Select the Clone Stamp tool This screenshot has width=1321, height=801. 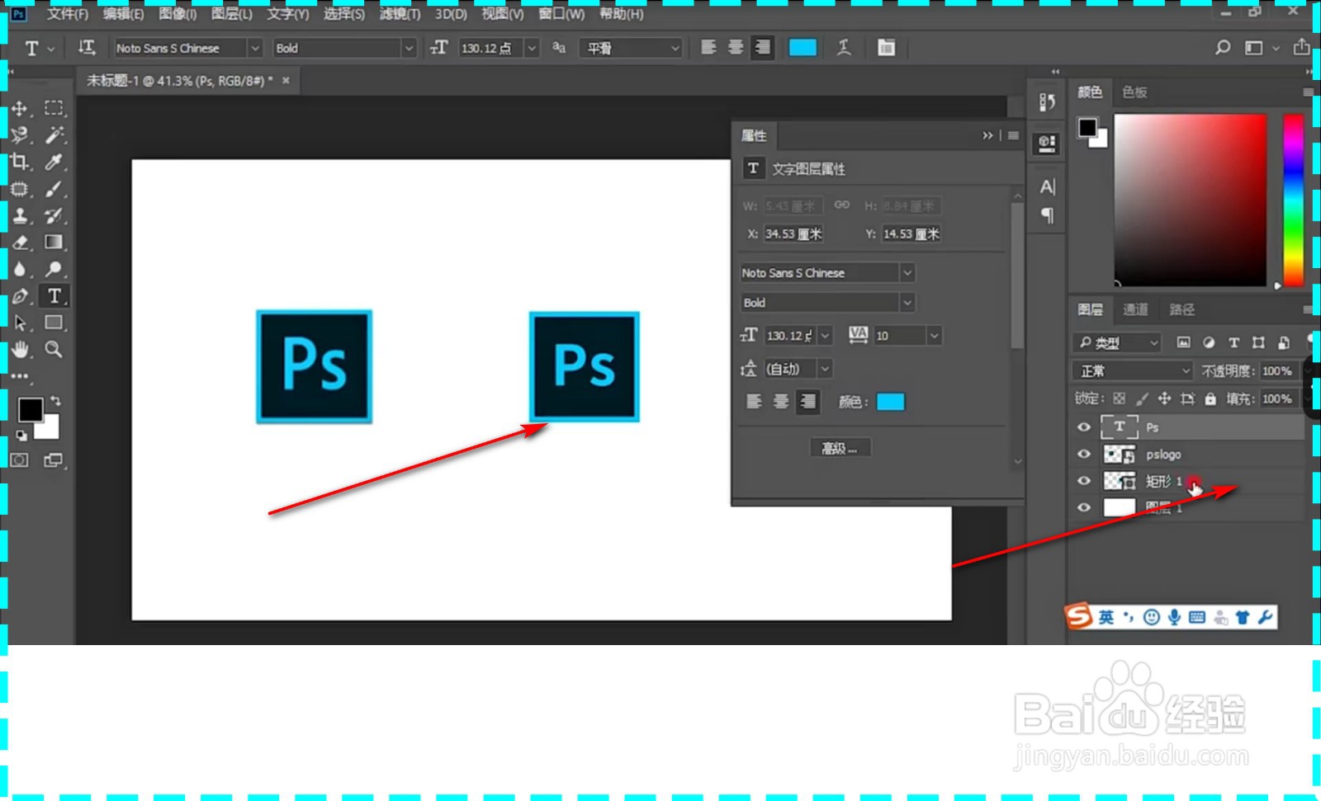20,216
